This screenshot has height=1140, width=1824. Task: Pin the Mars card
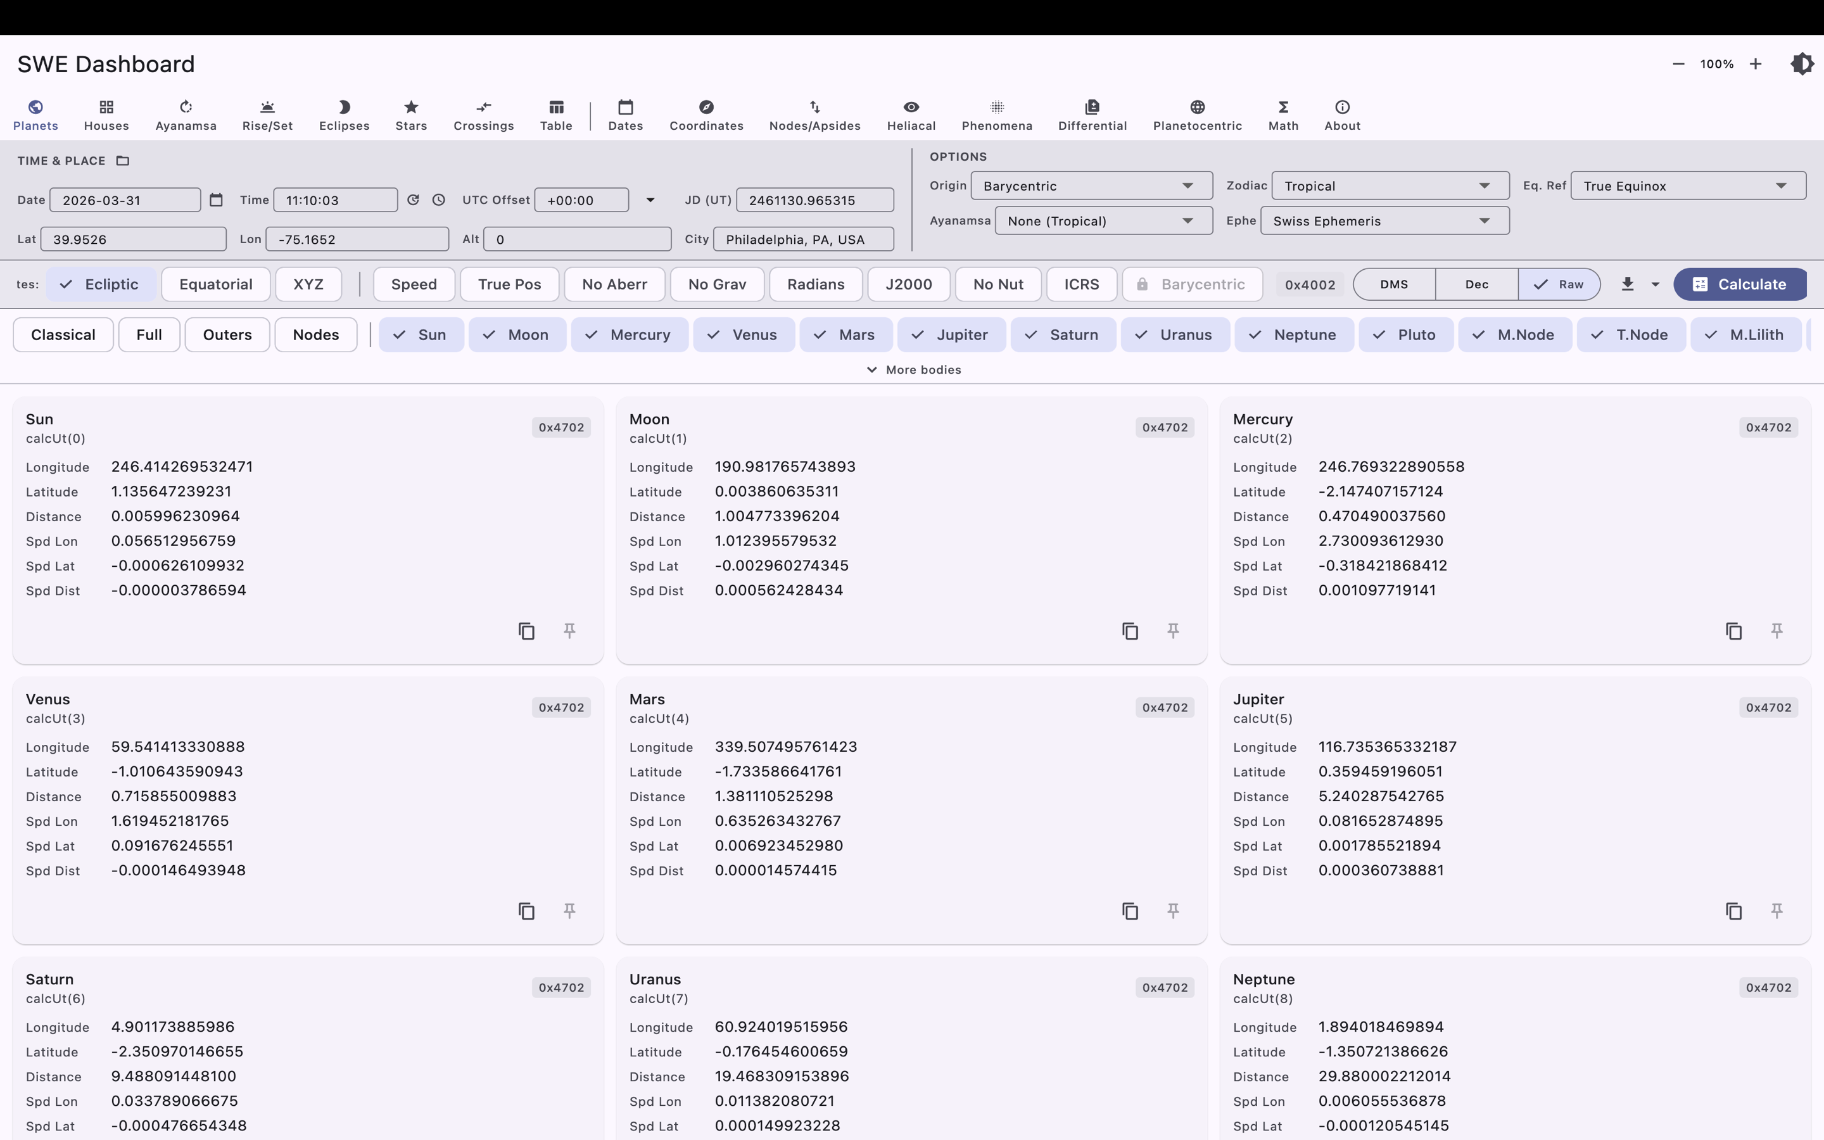pyautogui.click(x=1174, y=911)
